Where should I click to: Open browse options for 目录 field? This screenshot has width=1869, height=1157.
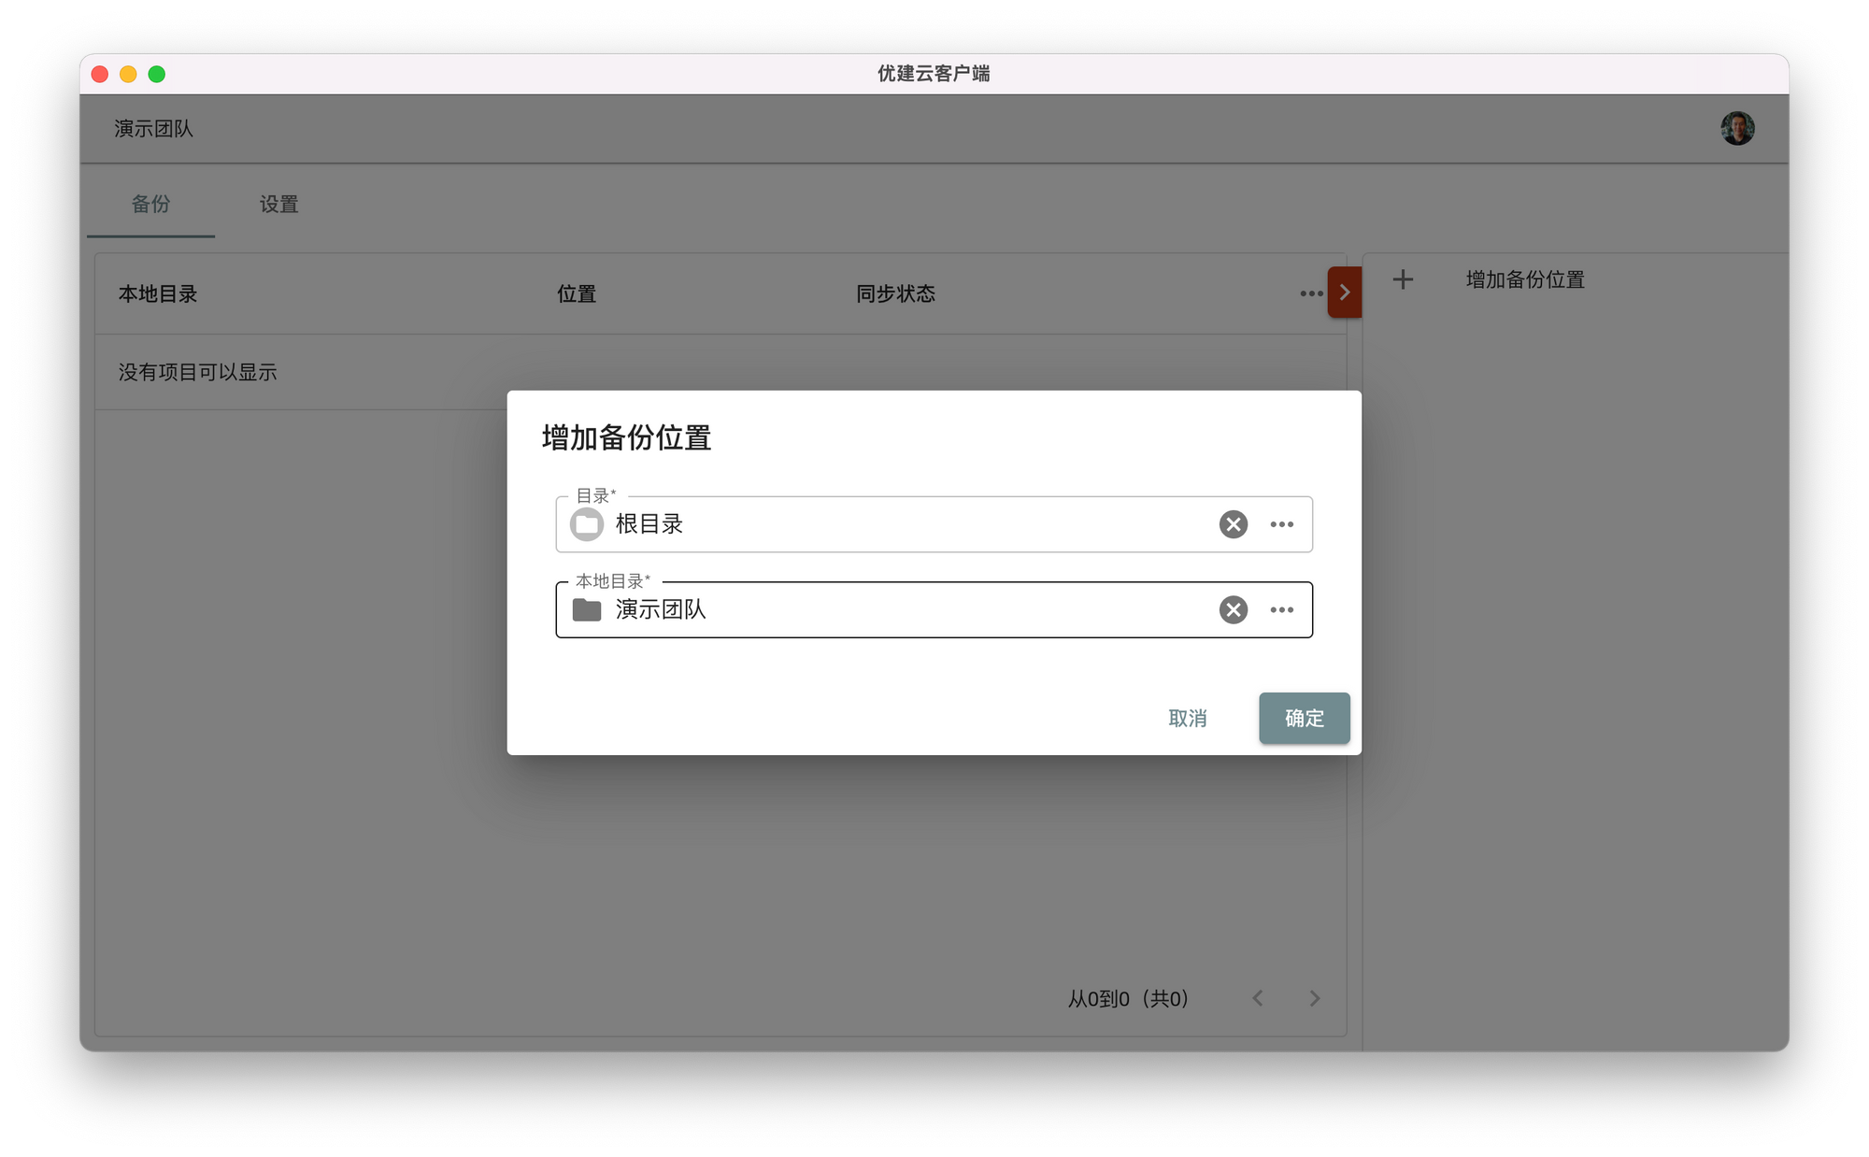click(1281, 524)
